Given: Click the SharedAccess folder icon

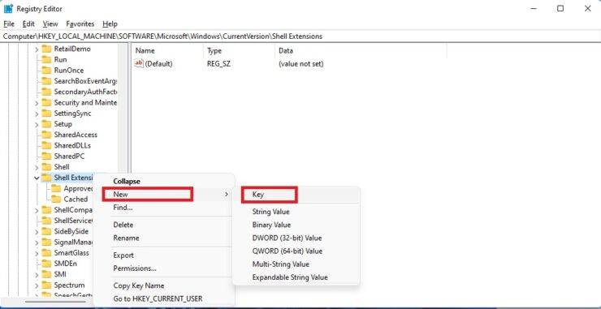Looking at the screenshot, I should tap(46, 135).
